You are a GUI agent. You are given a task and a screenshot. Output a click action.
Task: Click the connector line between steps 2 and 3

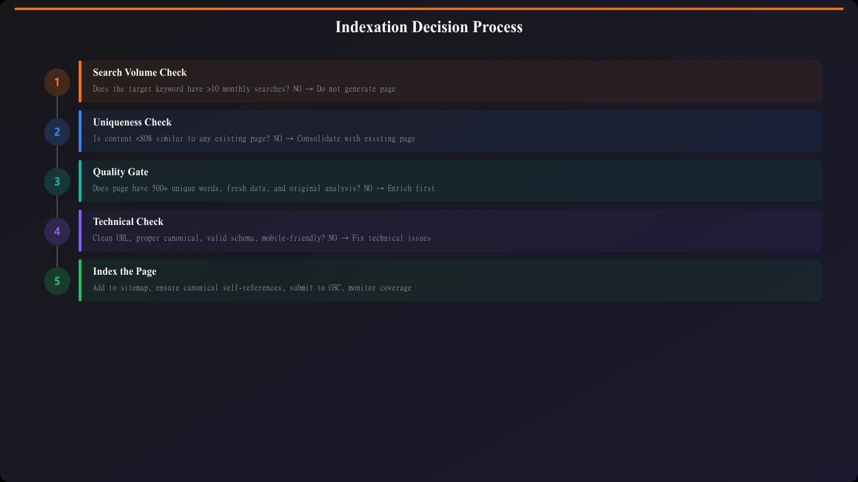[56, 156]
